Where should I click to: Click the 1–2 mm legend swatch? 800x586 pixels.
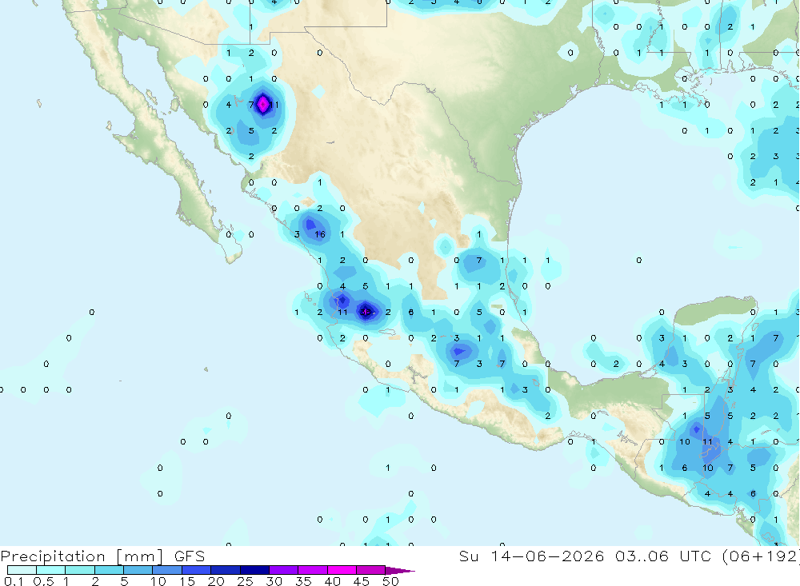[80, 570]
